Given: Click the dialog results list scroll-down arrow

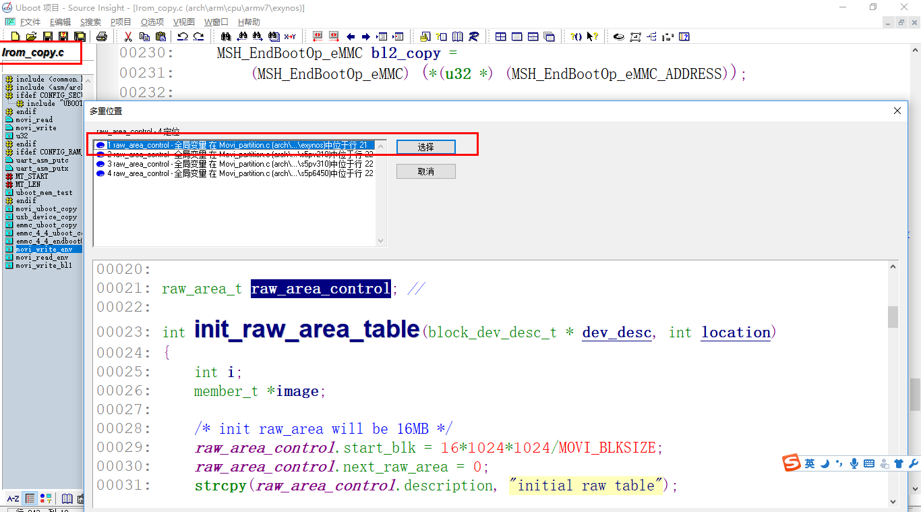Looking at the screenshot, I should tap(380, 241).
